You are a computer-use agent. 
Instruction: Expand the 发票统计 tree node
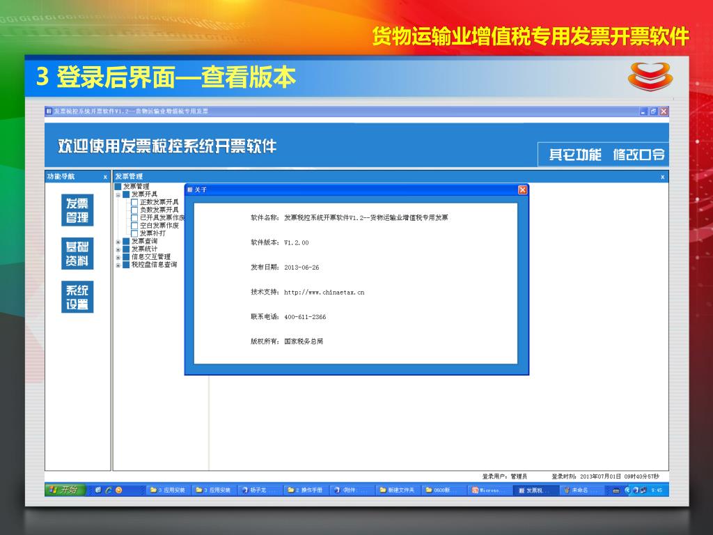pyautogui.click(x=118, y=249)
